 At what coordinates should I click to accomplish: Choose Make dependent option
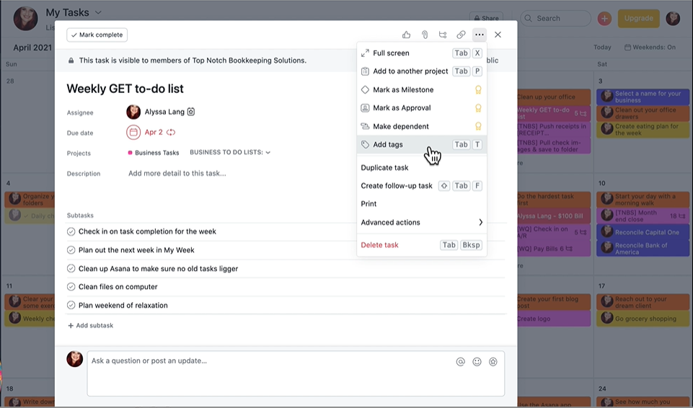(422, 126)
